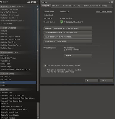Open the In-Game tab

click(77, 6)
